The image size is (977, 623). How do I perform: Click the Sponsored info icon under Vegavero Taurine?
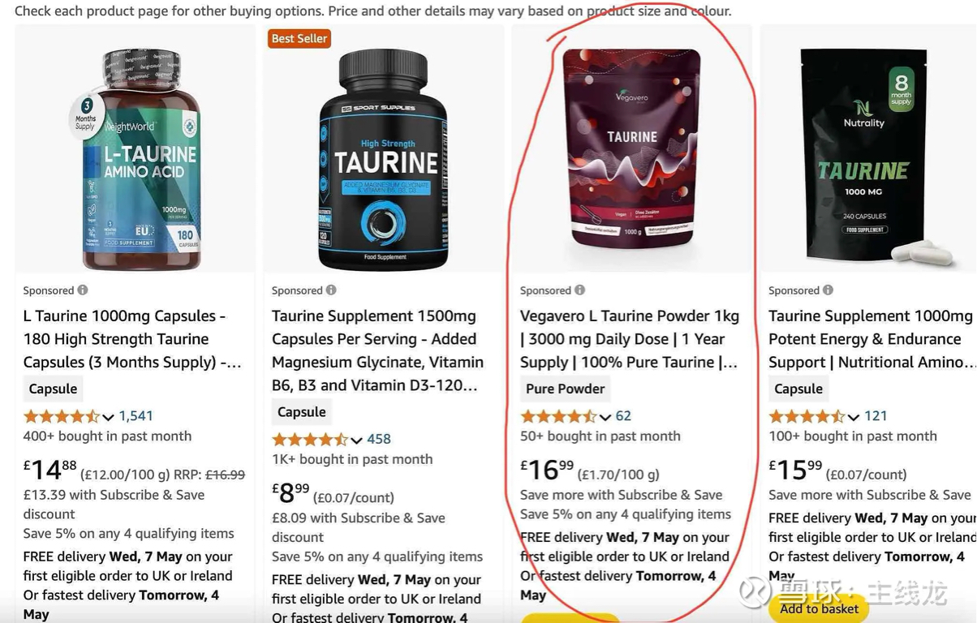[579, 290]
